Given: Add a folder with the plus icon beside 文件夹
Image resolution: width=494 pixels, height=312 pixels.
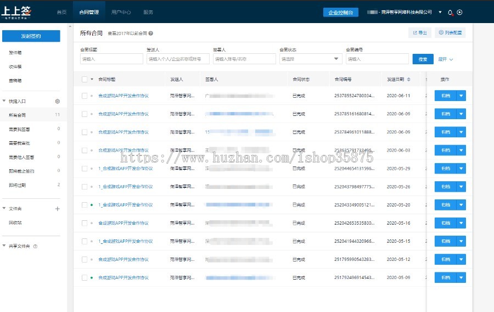Looking at the screenshot, I should coord(57,209).
